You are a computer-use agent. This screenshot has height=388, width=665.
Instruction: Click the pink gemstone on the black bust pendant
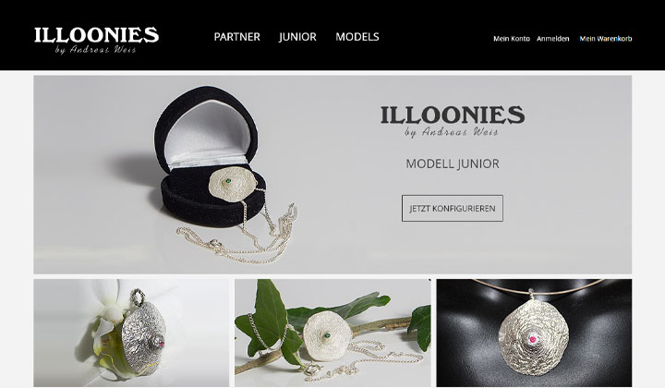pyautogui.click(x=531, y=339)
